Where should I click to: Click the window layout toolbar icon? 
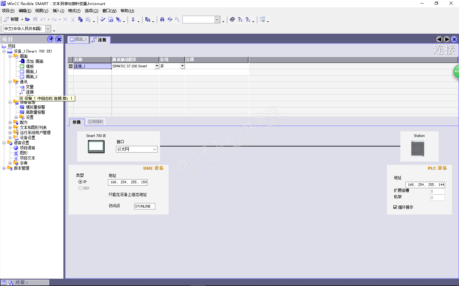[262, 19]
